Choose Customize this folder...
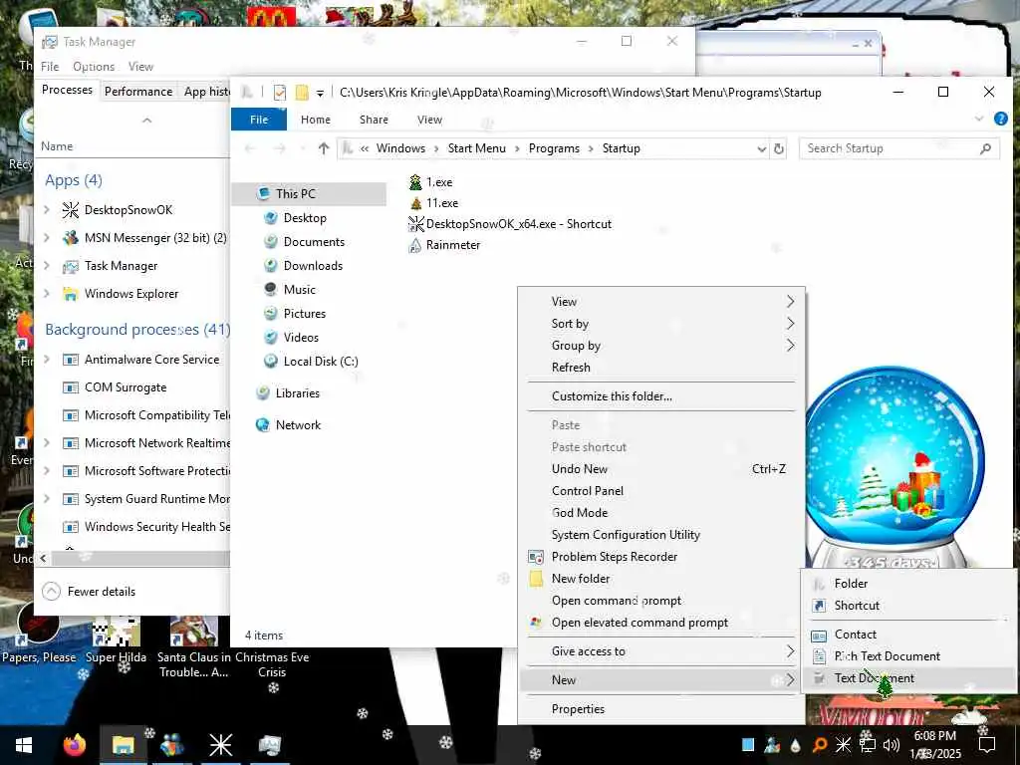Image resolution: width=1020 pixels, height=765 pixels. pos(662,396)
